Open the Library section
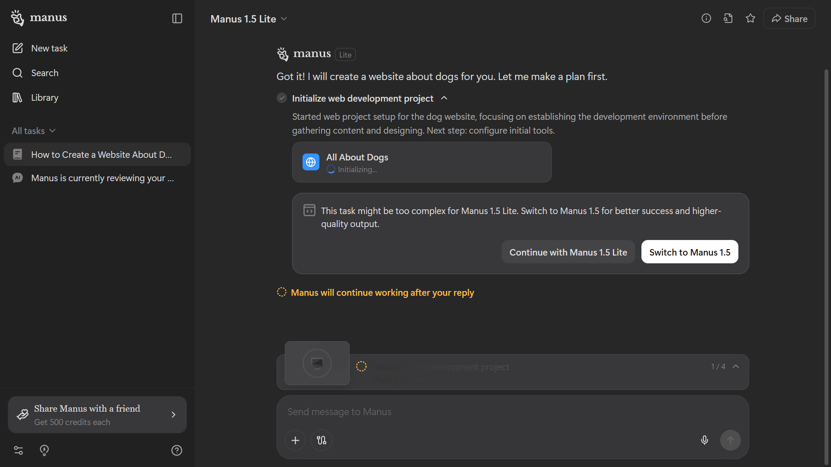Viewport: 831px width, 467px height. point(45,97)
